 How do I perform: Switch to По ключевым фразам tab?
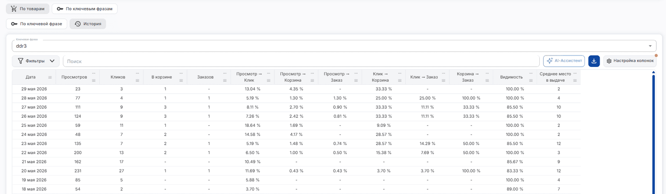85,9
